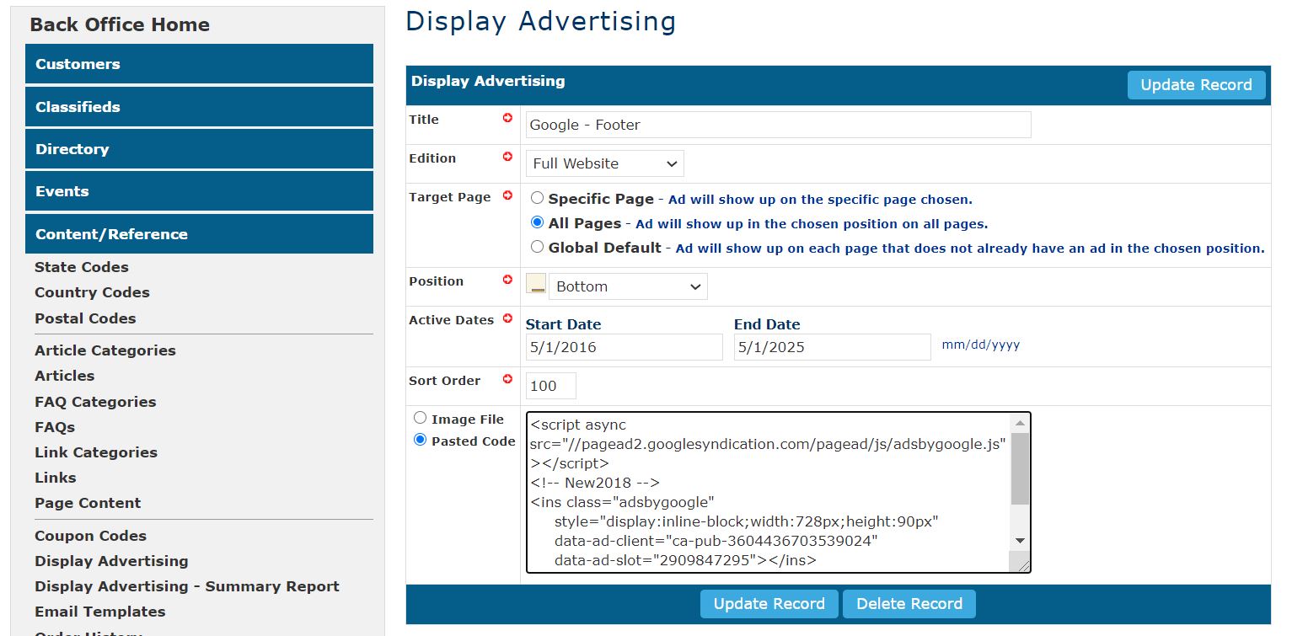
Task: Open the Email Templates link
Action: click(99, 612)
